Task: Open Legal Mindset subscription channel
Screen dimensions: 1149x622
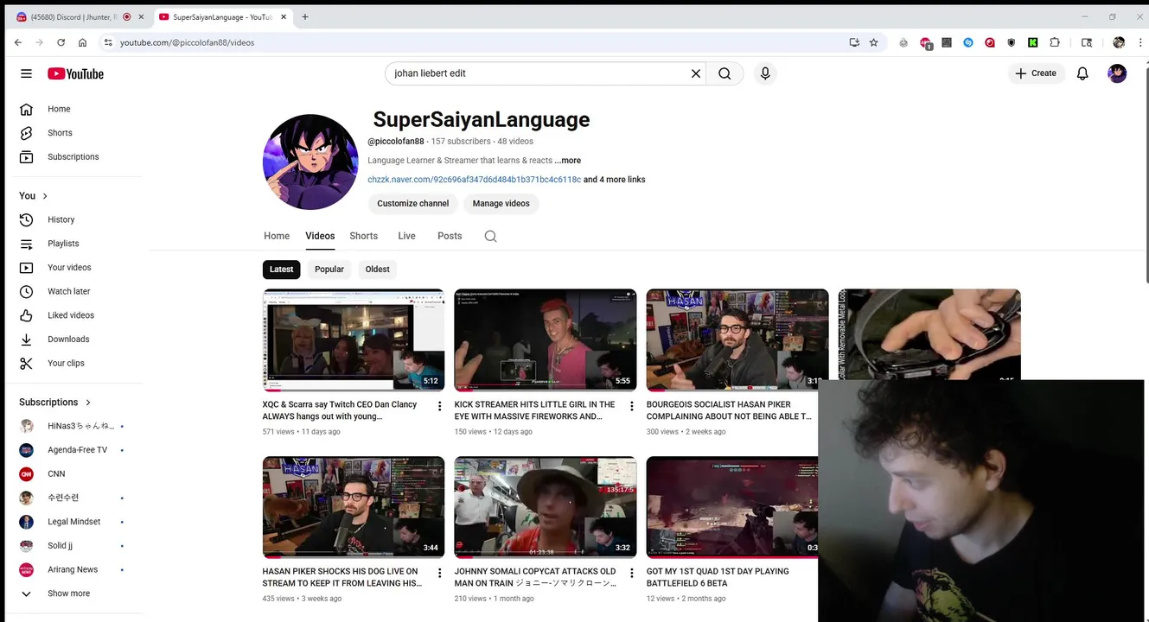Action: click(73, 522)
